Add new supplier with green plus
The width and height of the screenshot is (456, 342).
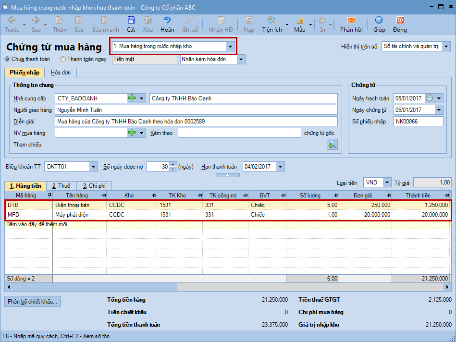(132, 98)
